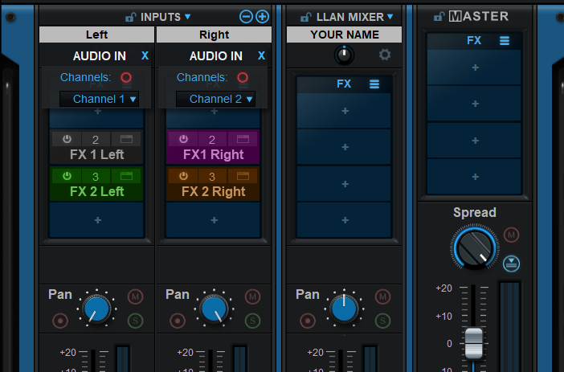Open the YOUR NAME strip settings gear

click(385, 55)
